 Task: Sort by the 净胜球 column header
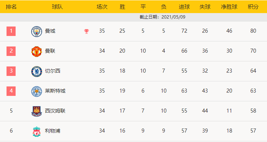click(x=229, y=7)
